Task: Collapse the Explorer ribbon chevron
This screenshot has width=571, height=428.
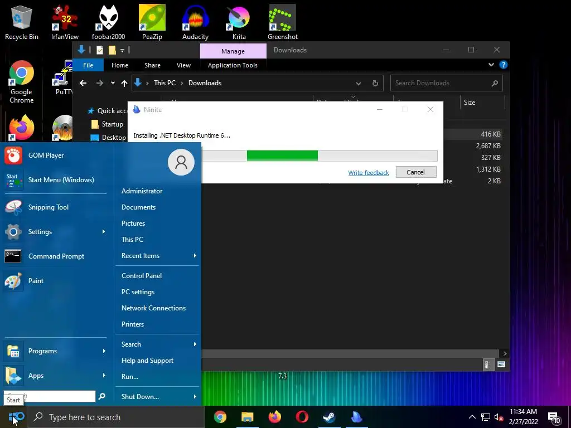Action: (x=491, y=65)
